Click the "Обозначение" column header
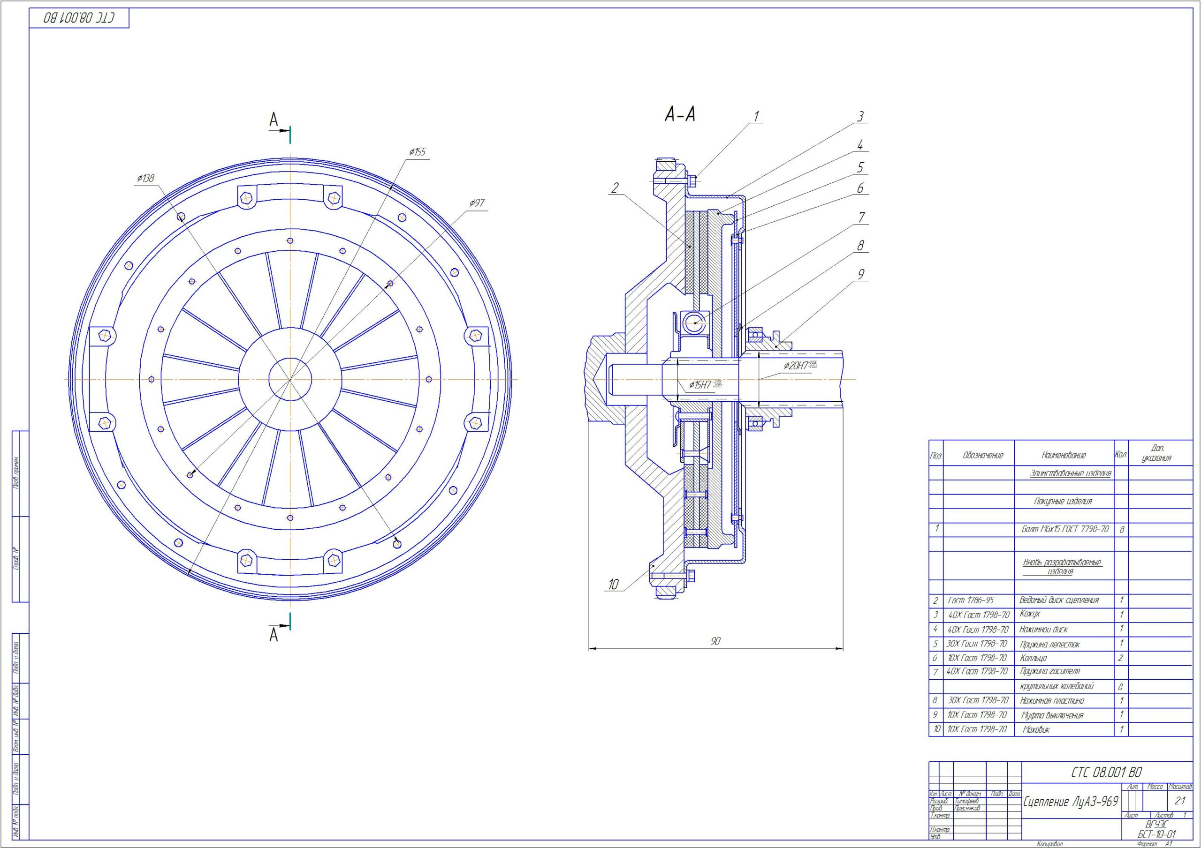1201x848 pixels. coord(983,455)
